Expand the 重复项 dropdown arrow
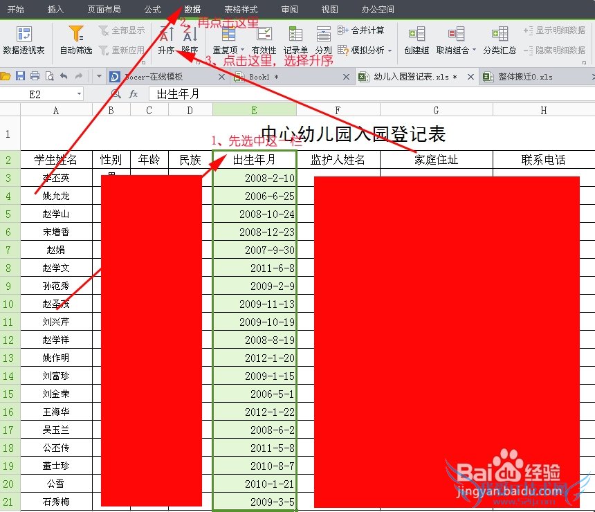595x512 pixels. [242, 50]
